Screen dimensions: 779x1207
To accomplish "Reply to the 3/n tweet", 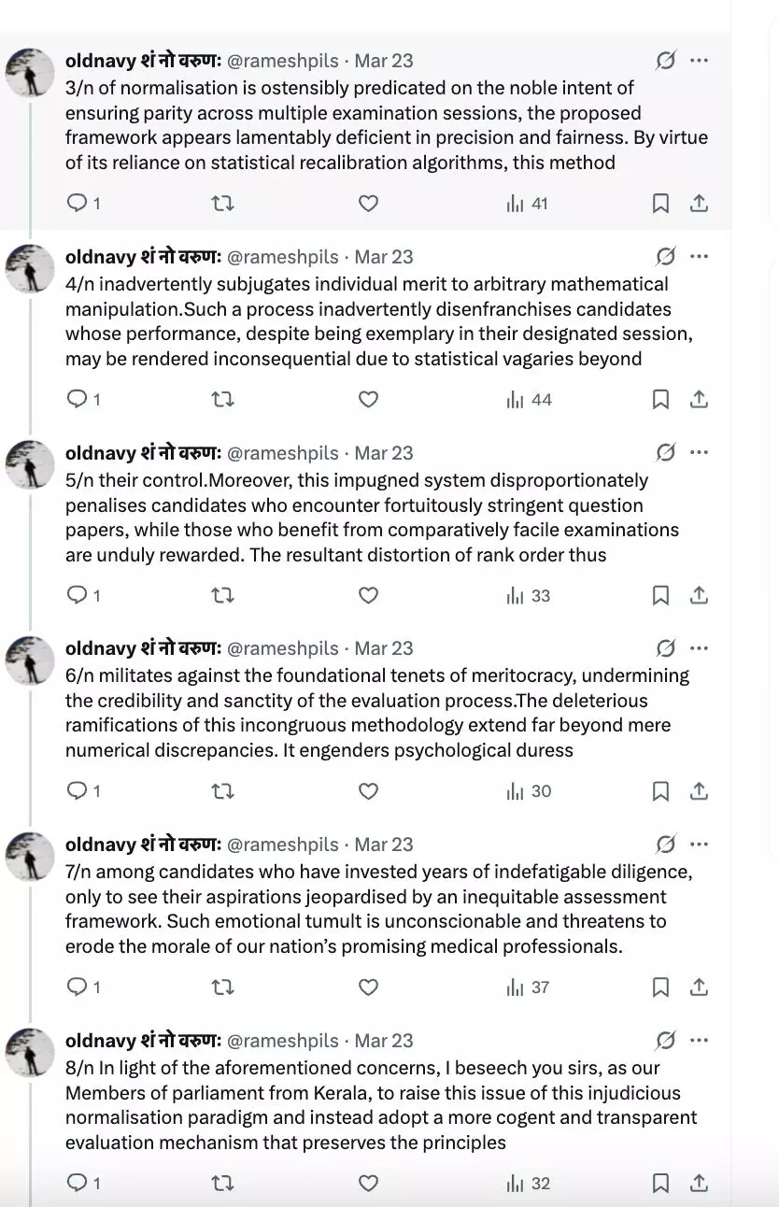I will coord(78,204).
